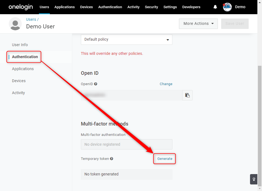The height and width of the screenshot is (191, 262).
Task: Open the Authentication top menu
Action: [x=110, y=7]
